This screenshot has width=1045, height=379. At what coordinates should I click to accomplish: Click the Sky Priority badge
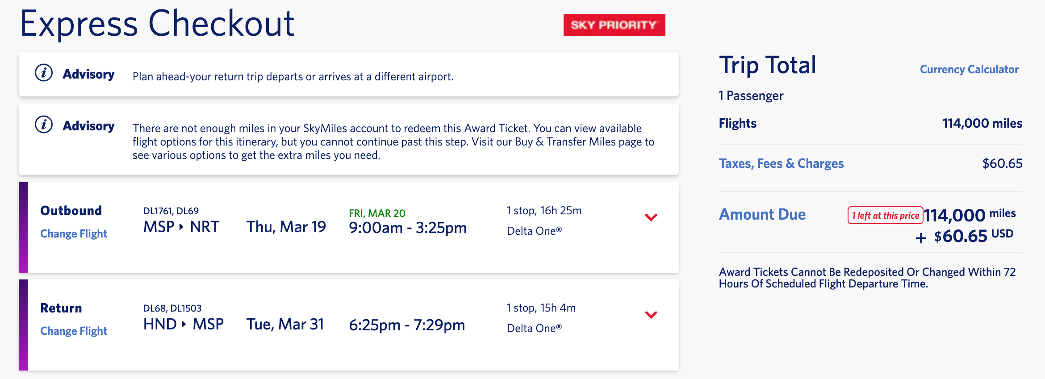click(614, 25)
